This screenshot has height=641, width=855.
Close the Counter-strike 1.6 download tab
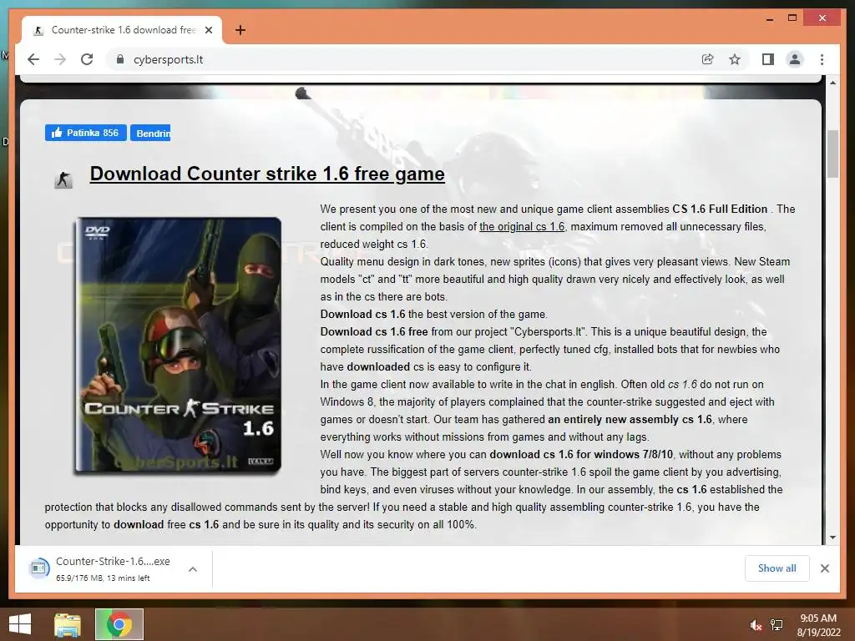click(x=208, y=30)
